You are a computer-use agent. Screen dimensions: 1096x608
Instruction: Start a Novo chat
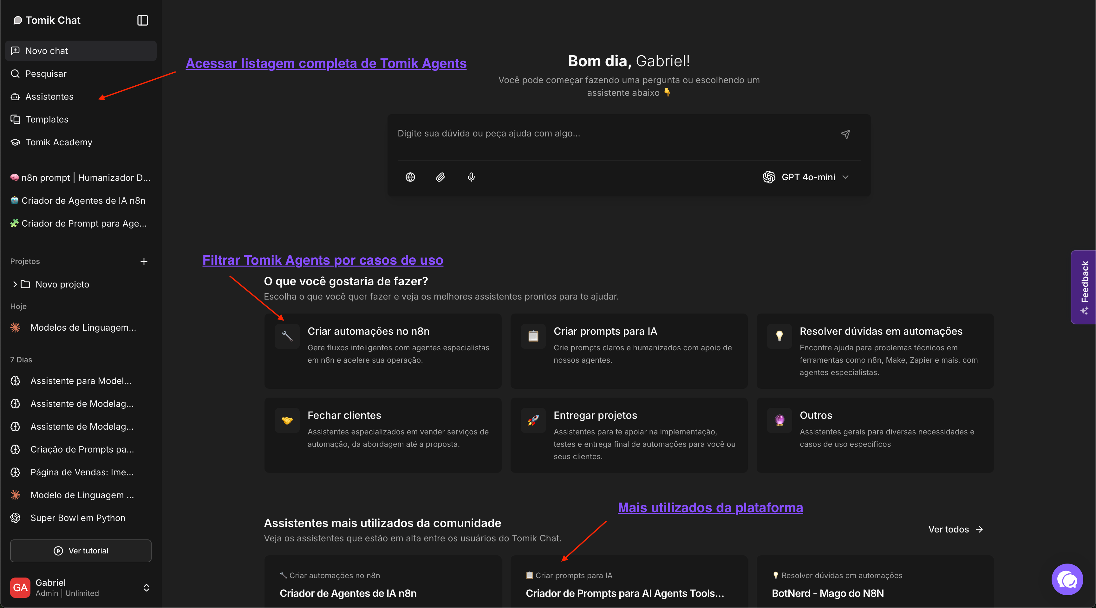point(81,51)
